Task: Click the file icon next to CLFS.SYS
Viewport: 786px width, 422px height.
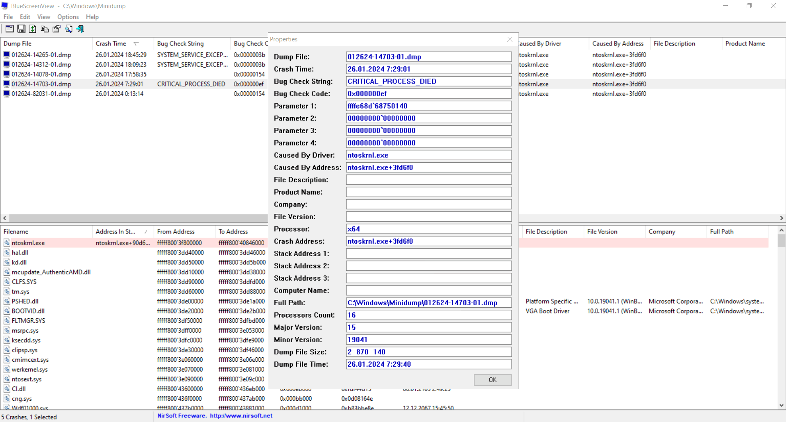Action: pos(7,282)
